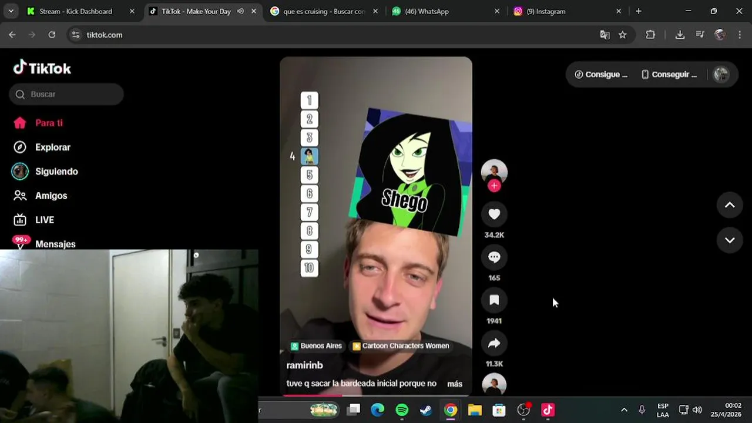The width and height of the screenshot is (752, 423).
Task: Show hidden system tray icons
Action: (624, 410)
